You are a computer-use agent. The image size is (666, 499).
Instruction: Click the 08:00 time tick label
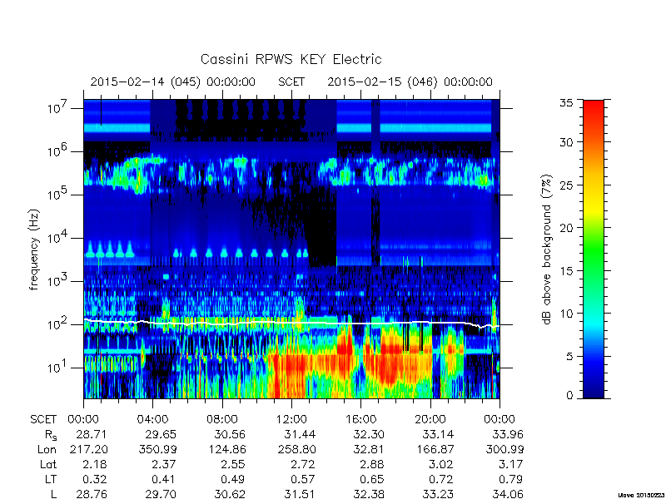tap(222, 419)
